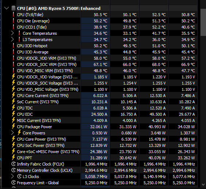Click the clock icon beside Infinity Fabric Clock (FCLK)
Screen dimensions: 206x189
tap(14, 164)
